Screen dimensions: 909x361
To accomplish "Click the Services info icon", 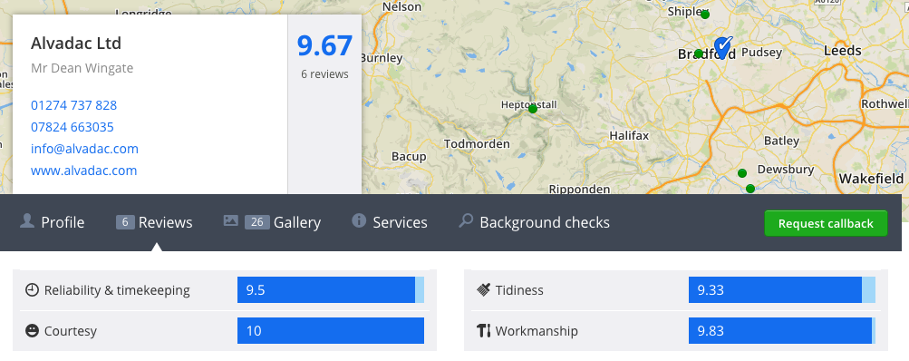I will (359, 220).
